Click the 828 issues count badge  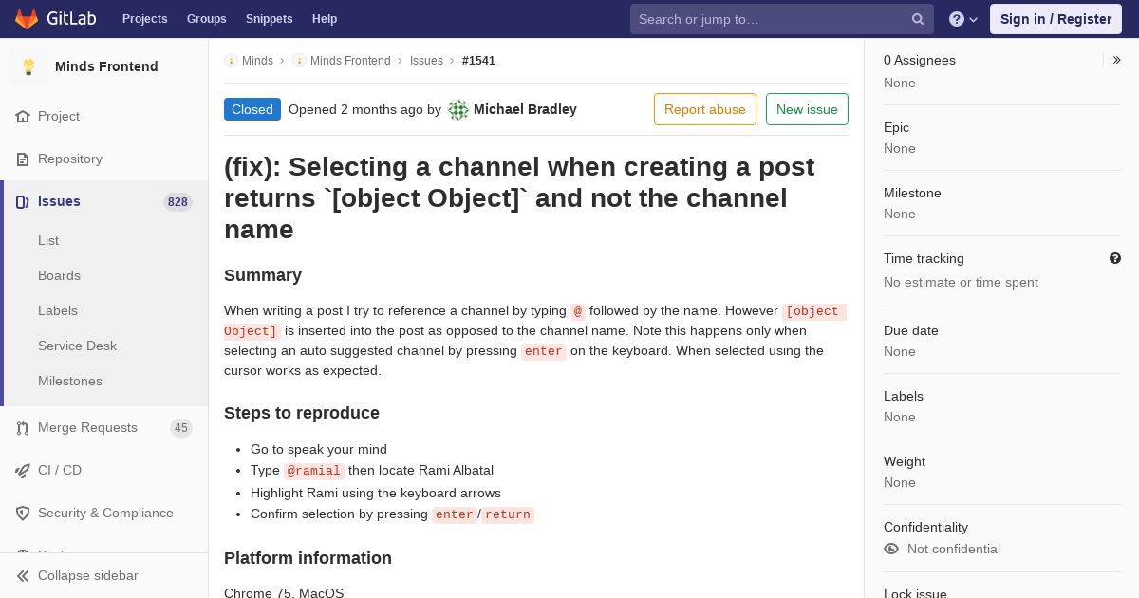click(177, 202)
